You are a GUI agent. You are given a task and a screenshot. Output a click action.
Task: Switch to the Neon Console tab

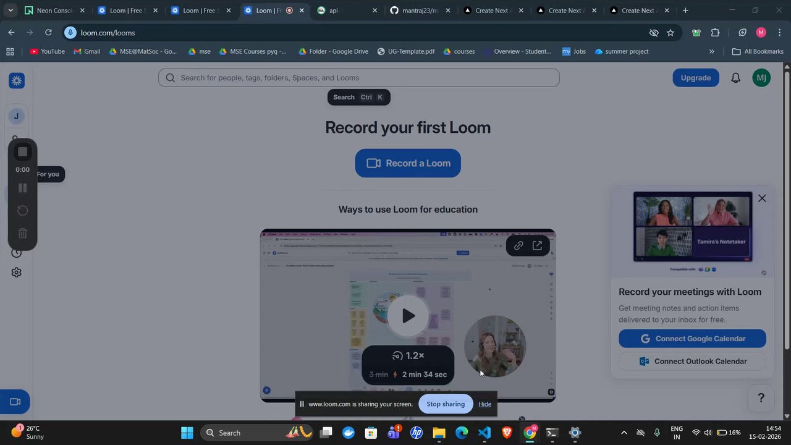54,11
